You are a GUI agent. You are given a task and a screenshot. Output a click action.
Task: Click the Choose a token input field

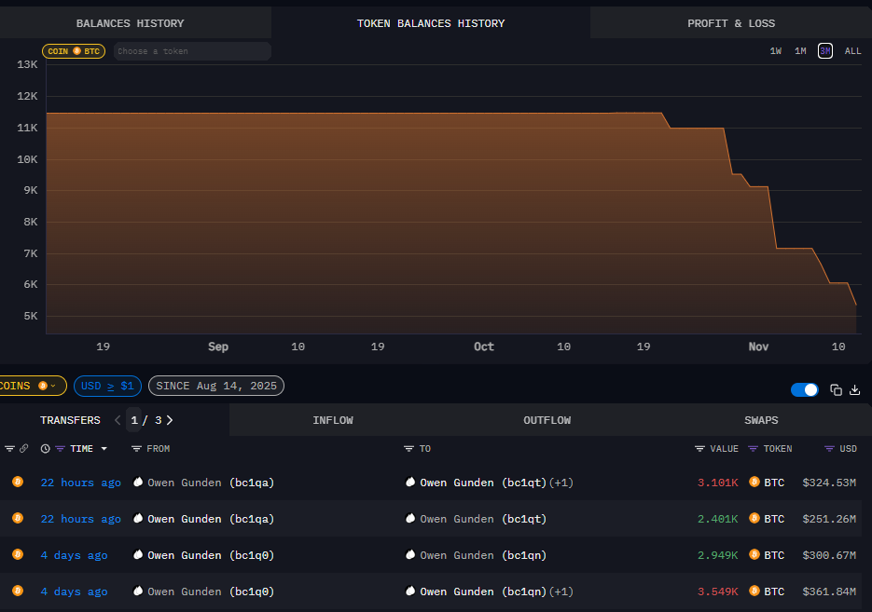191,51
